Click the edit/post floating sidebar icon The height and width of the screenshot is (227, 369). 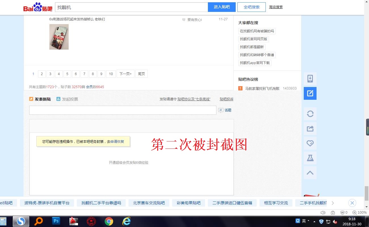pos(310,93)
